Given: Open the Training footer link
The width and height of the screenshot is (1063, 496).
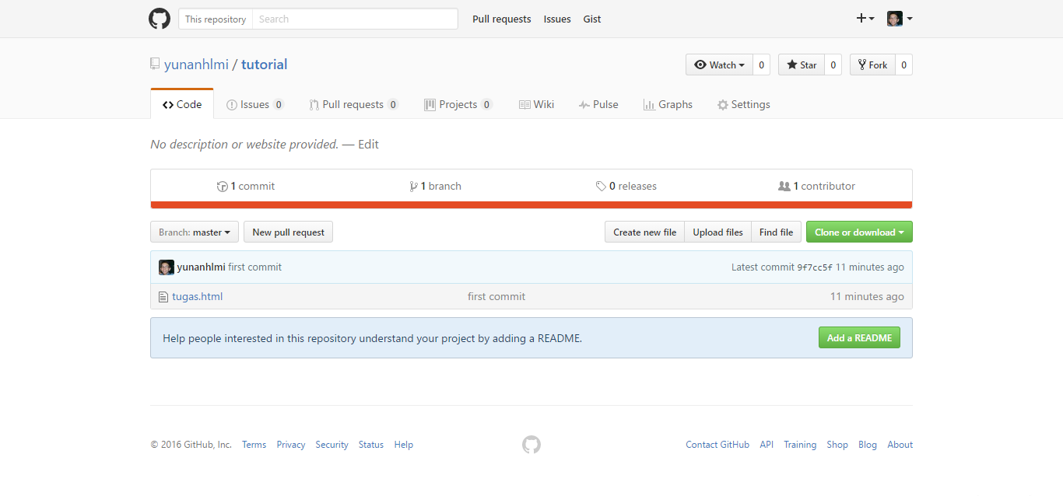Looking at the screenshot, I should [x=800, y=445].
